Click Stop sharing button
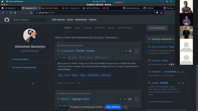The height and width of the screenshot is (111, 198). click(113, 107)
